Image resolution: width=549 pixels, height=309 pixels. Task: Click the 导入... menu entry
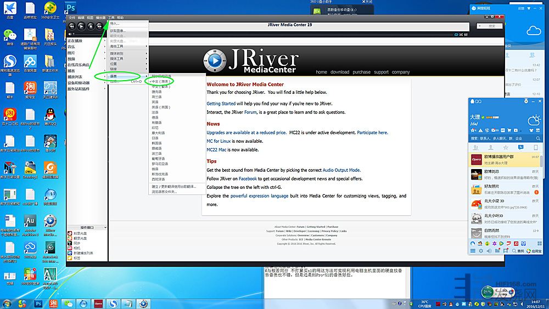tap(115, 24)
